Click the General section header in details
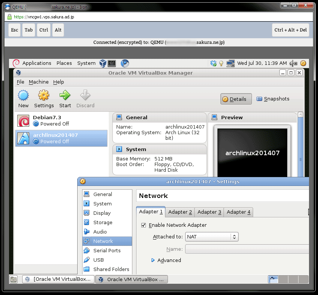318x295 pixels. 160,118
